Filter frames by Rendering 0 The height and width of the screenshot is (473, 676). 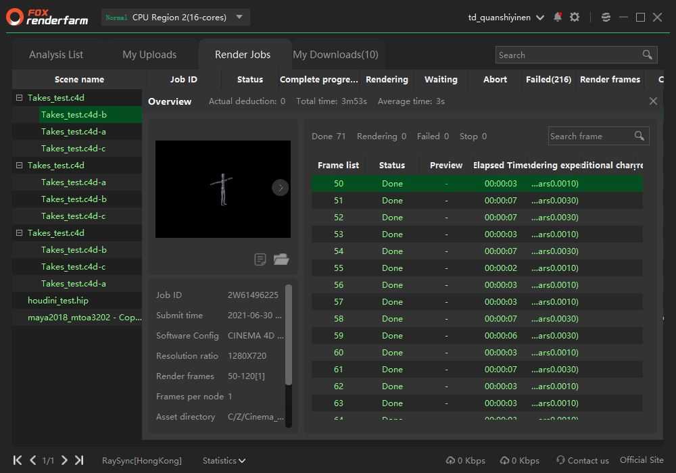[381, 136]
